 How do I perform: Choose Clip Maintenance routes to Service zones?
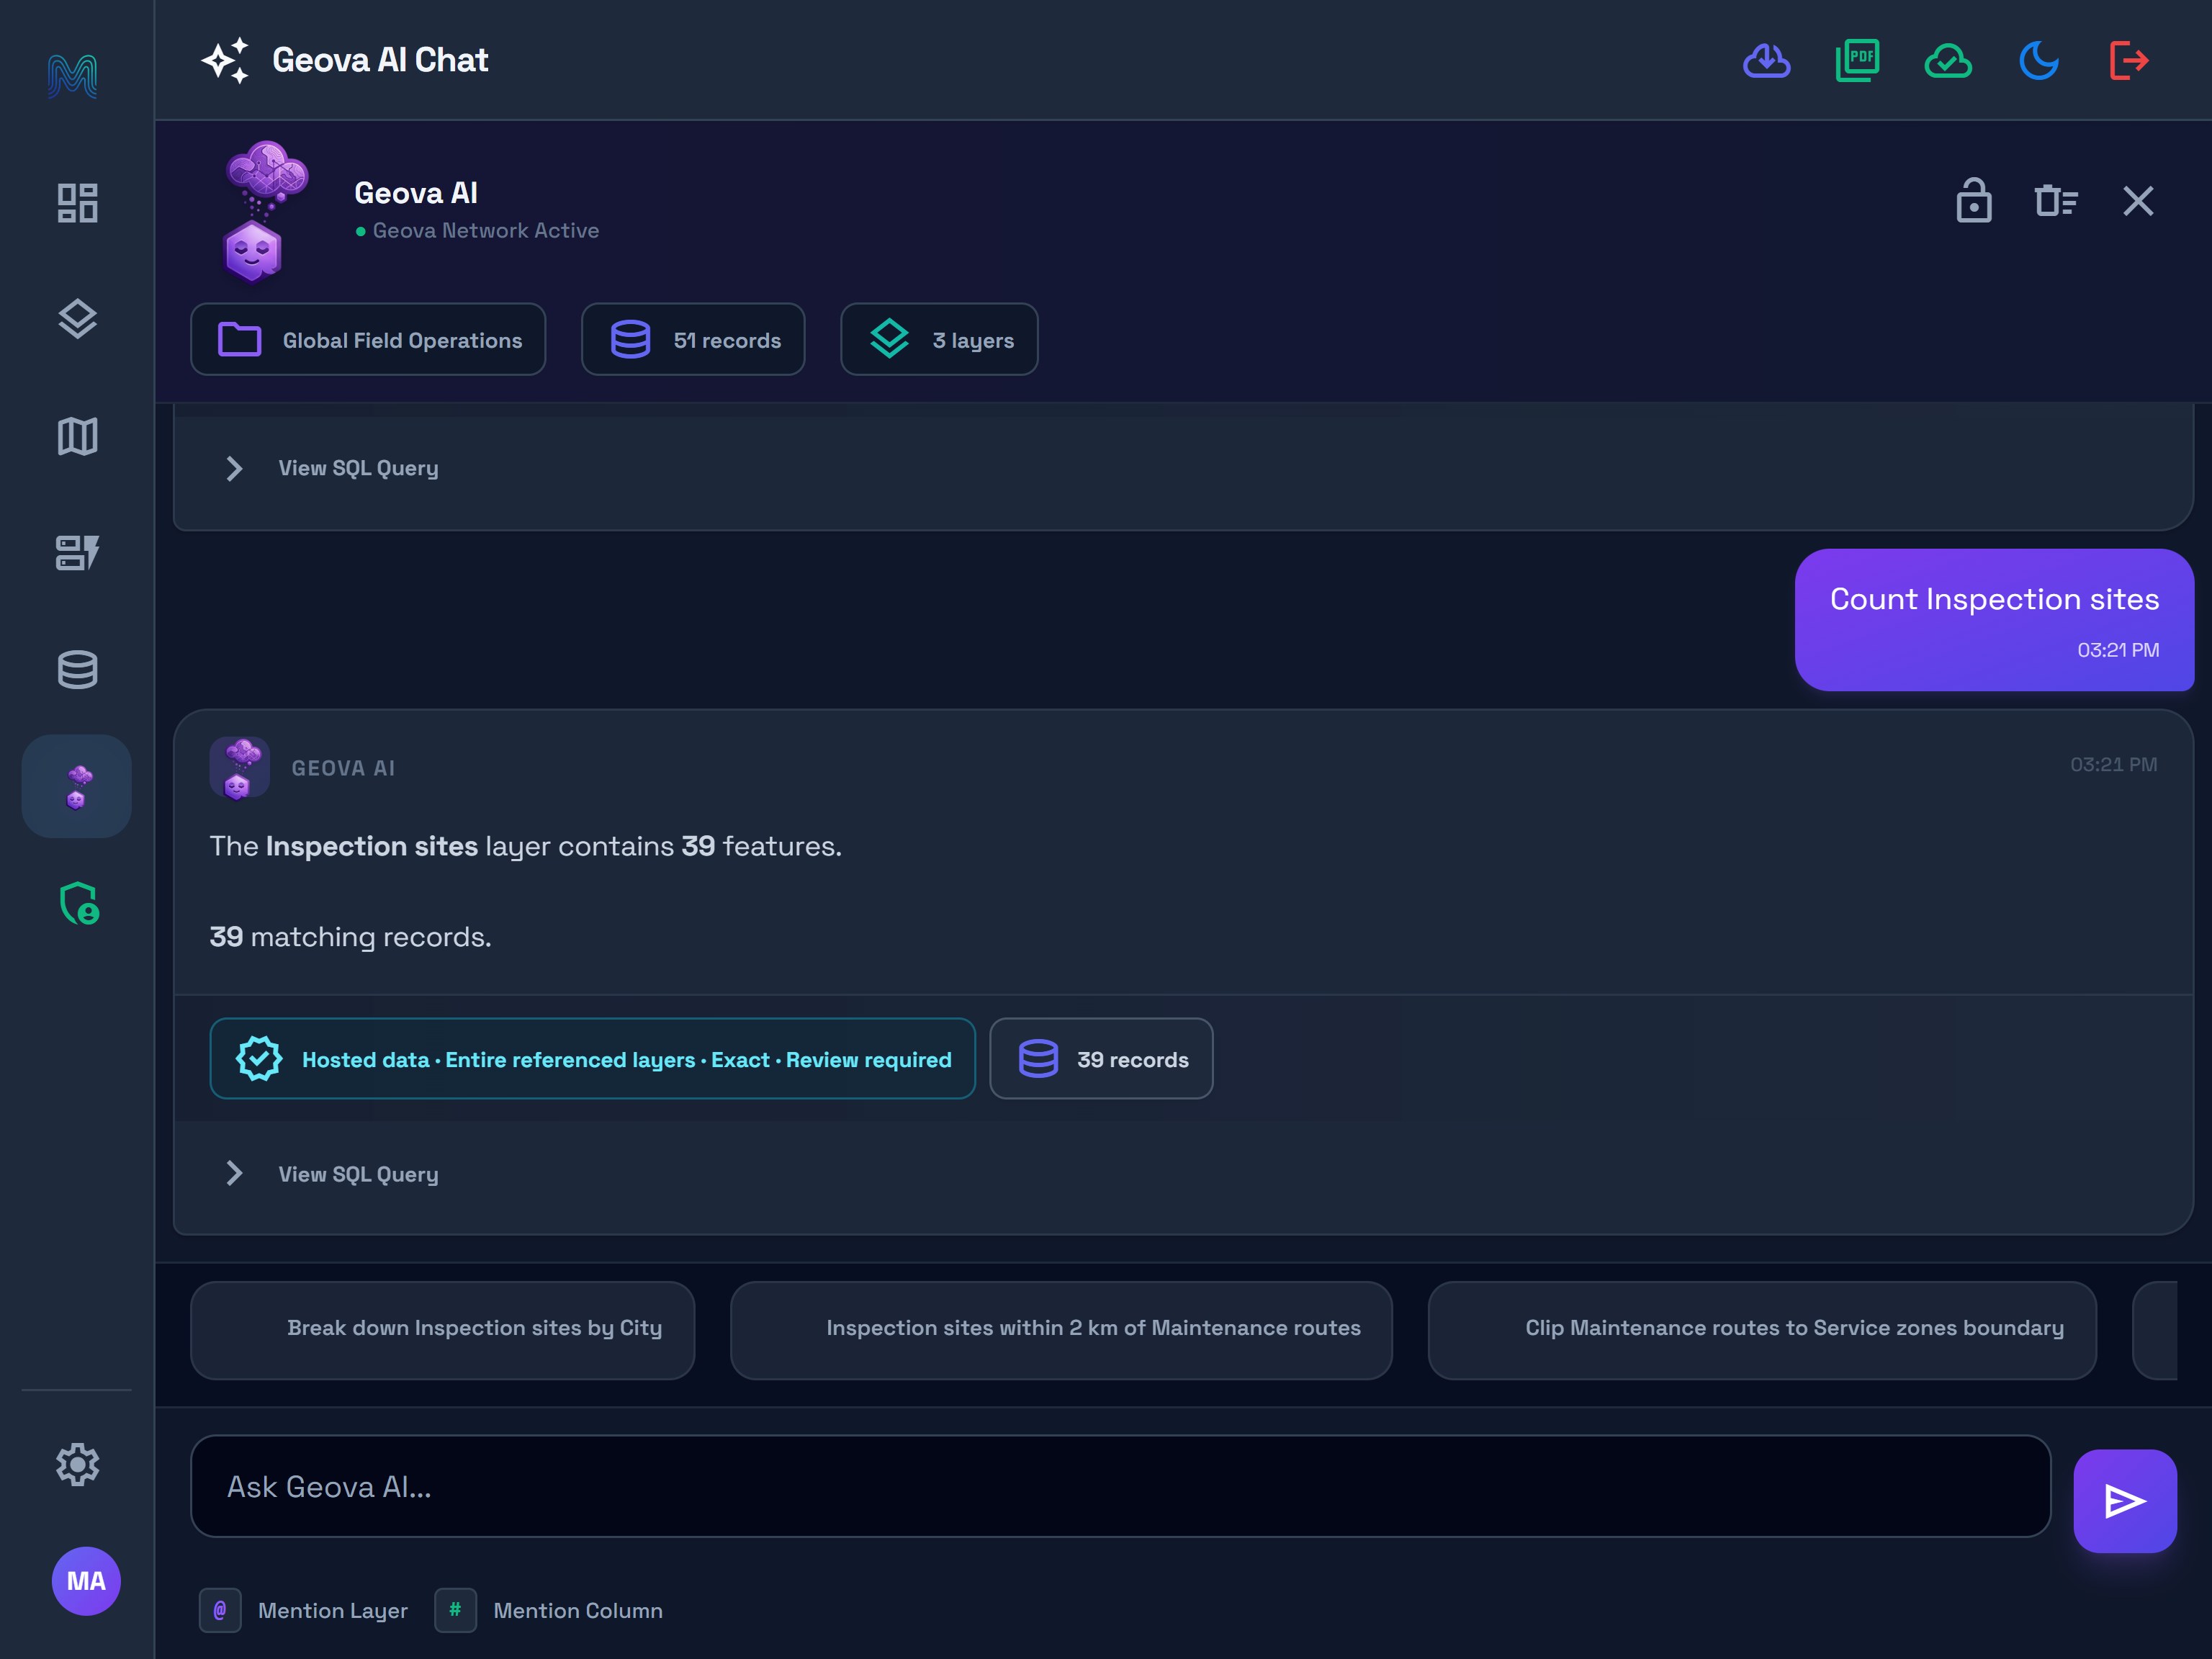1762,1330
